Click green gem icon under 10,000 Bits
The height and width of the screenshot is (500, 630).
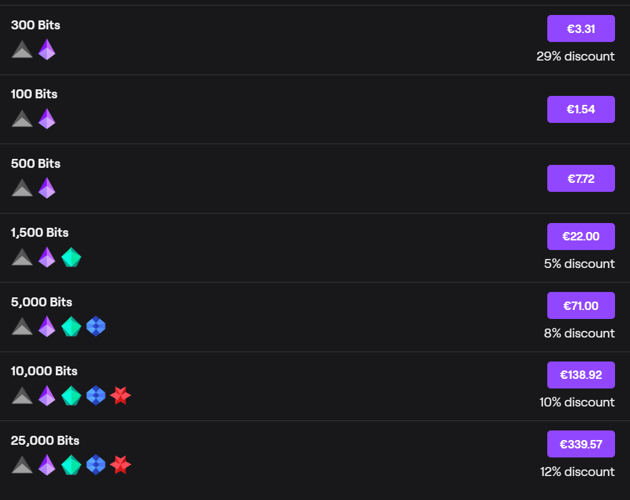point(71,396)
